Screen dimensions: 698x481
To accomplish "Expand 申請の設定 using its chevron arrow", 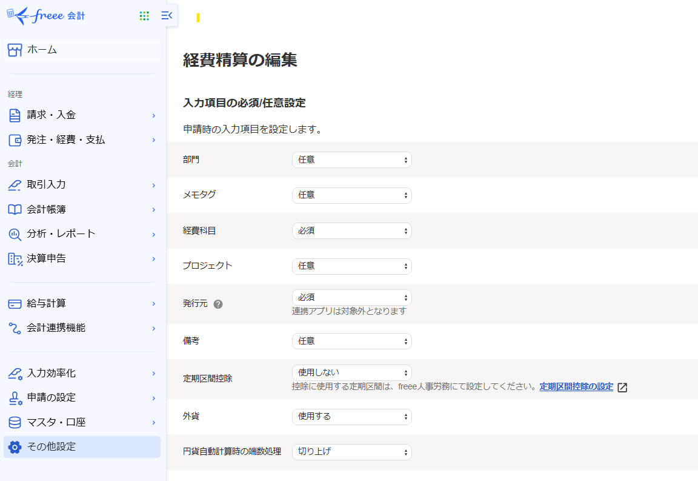I will 154,399.
